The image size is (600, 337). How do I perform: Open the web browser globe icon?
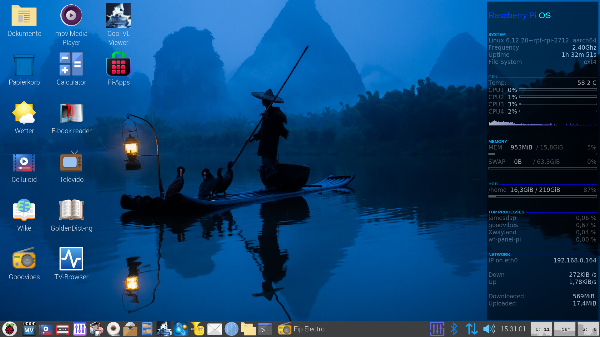pyautogui.click(x=232, y=329)
